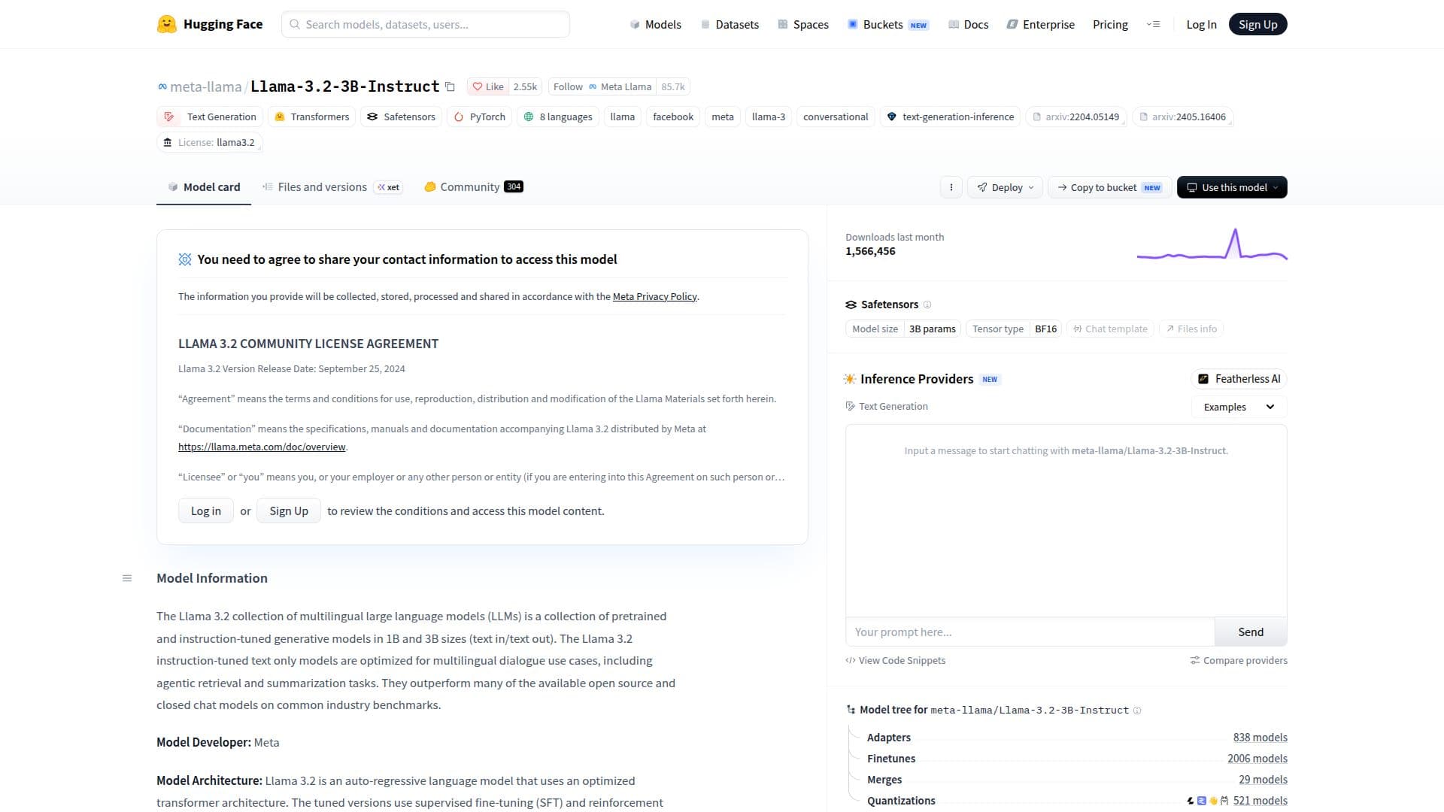Click Copy to bucket button
The image size is (1444, 812).
1109,187
